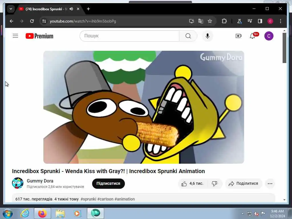Go to YouTube Premium home logo

tap(39, 36)
